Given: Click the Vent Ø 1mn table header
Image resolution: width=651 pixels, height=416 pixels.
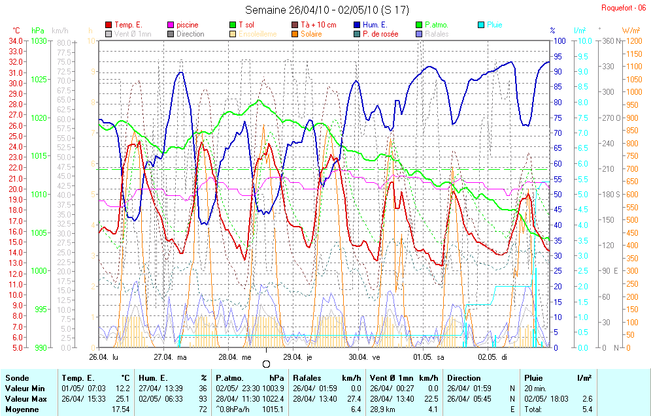Looking at the screenshot, I should click(392, 378).
